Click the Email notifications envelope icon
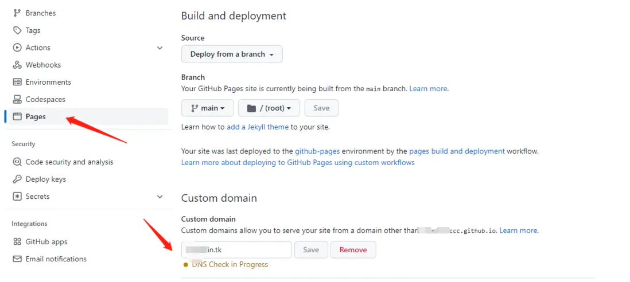 17,258
